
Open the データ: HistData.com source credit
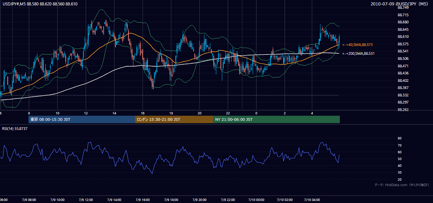[x=402, y=185]
